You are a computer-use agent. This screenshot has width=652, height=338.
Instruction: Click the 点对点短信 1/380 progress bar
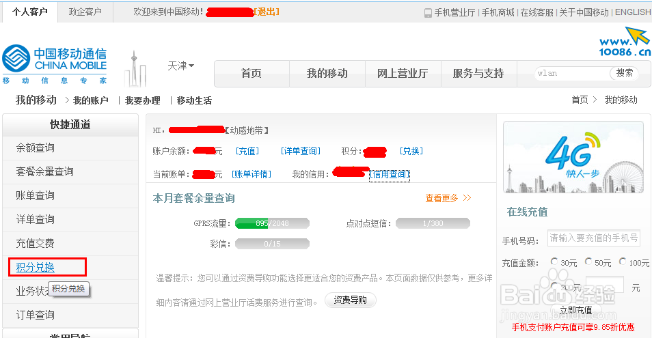(x=433, y=223)
